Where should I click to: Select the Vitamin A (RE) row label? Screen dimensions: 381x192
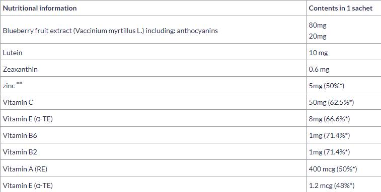(25, 169)
